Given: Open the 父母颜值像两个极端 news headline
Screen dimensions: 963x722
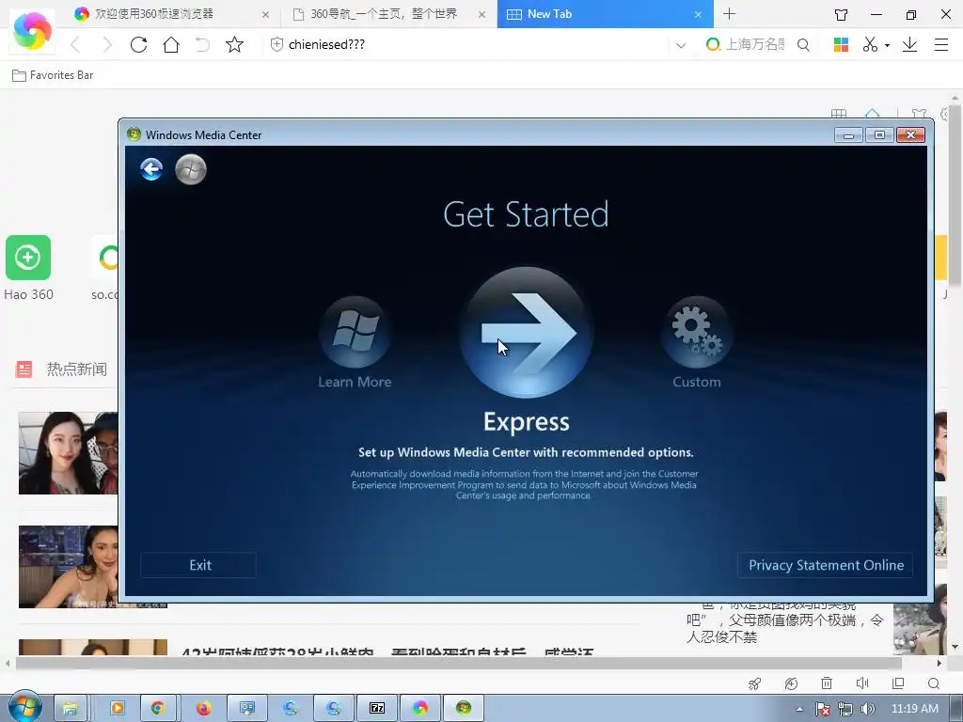Looking at the screenshot, I should point(785,620).
